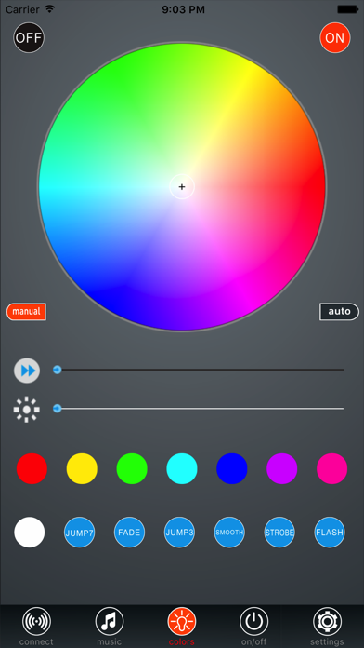This screenshot has height=648, width=364.
Task: Tap the crosshair at color wheel center
Action: 182,187
